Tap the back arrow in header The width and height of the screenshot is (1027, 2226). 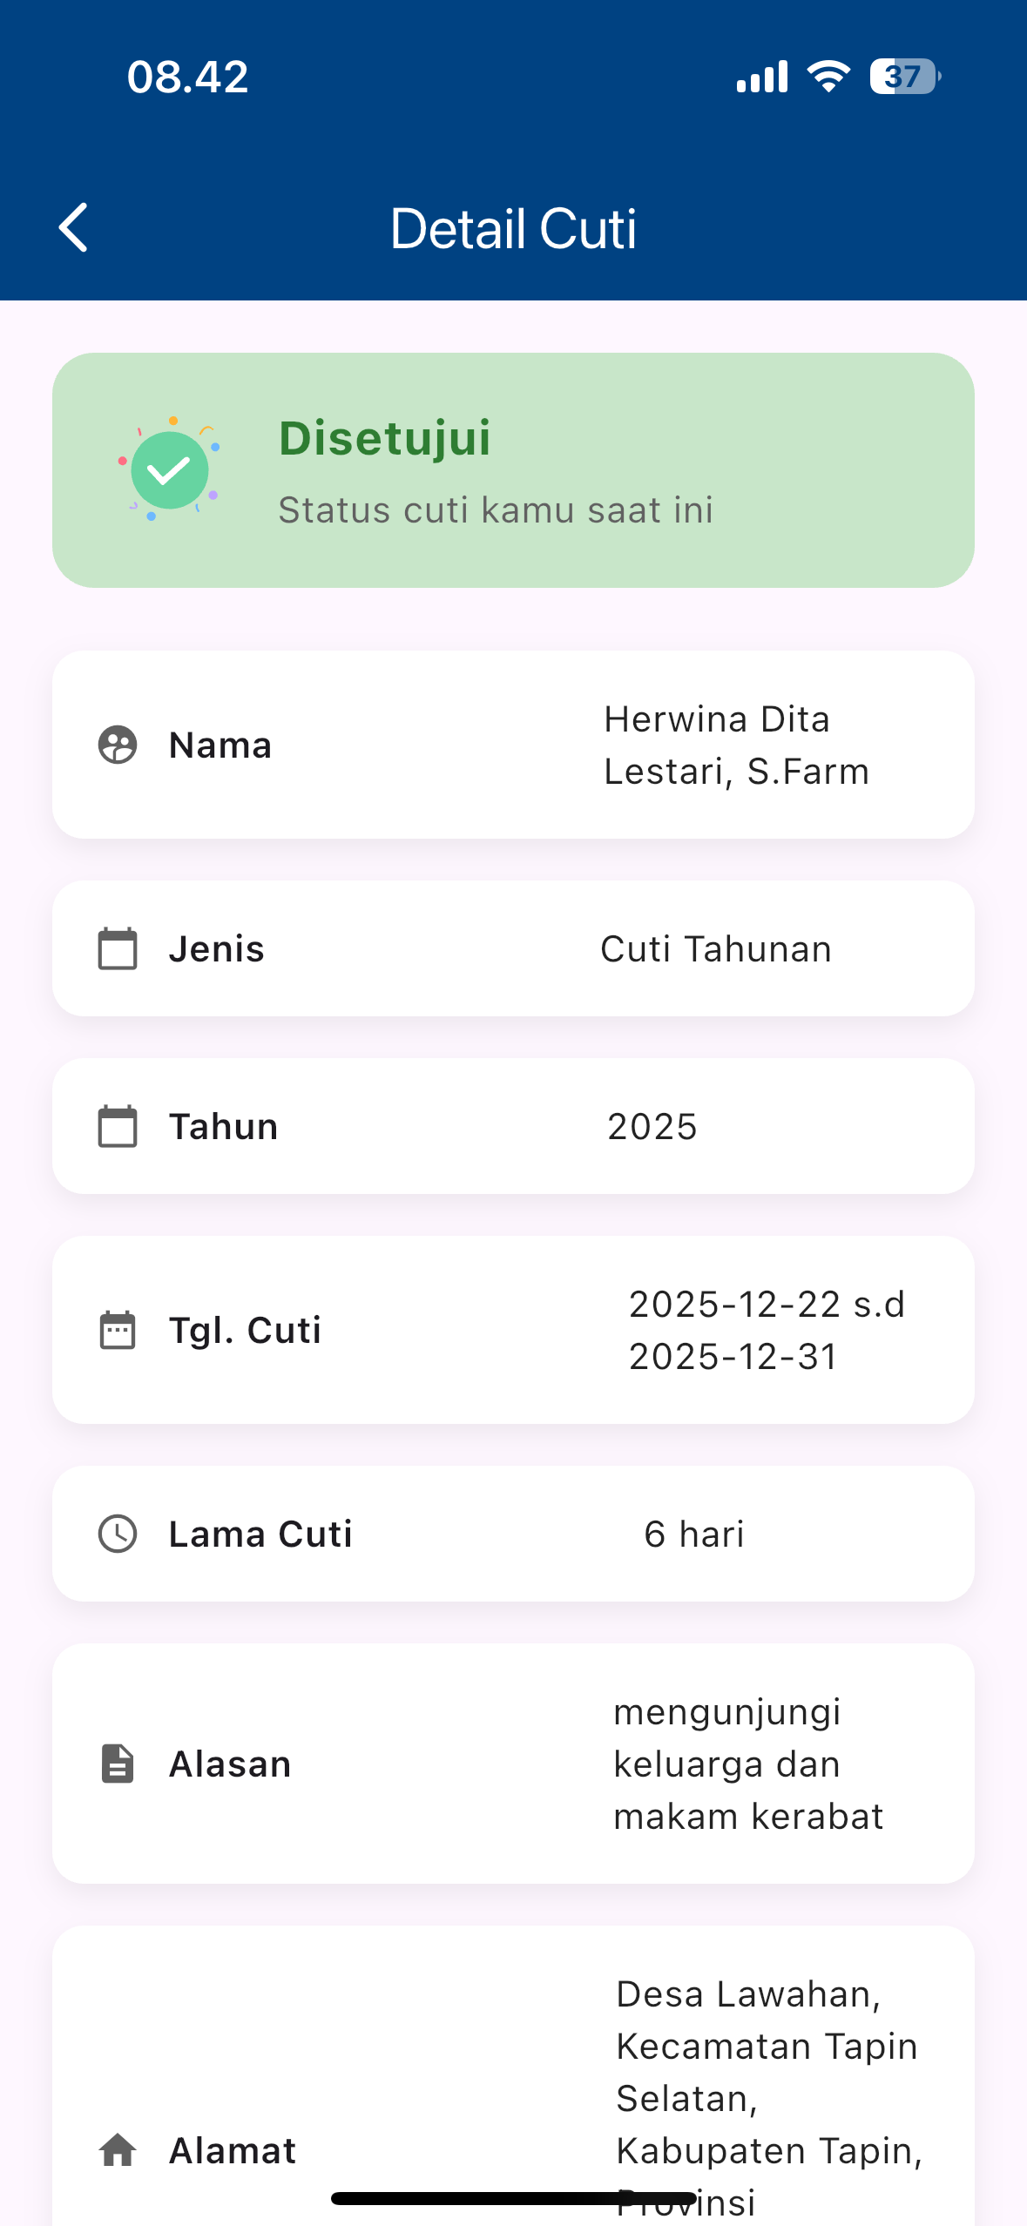(74, 228)
